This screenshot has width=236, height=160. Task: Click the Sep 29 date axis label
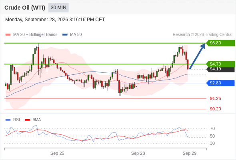click(x=190, y=153)
